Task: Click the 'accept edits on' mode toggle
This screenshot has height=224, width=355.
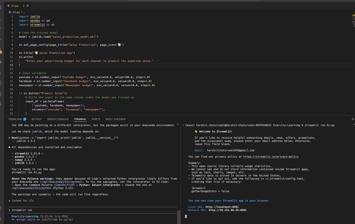Action: (28, 219)
